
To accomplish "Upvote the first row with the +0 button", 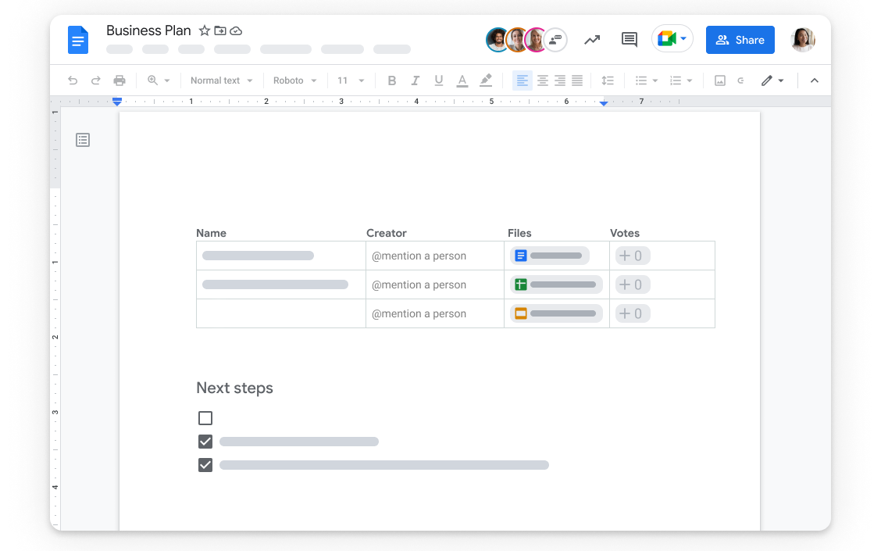I will [632, 256].
